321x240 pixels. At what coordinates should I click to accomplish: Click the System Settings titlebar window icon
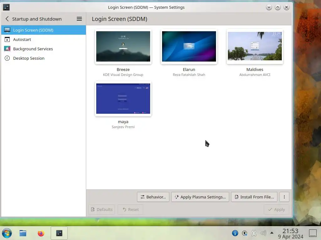point(6,7)
